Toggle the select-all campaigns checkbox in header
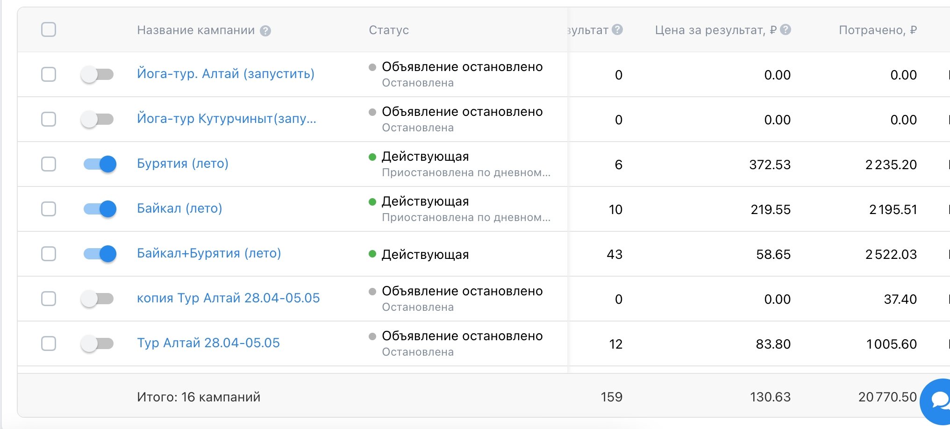The image size is (950, 429). tap(49, 30)
